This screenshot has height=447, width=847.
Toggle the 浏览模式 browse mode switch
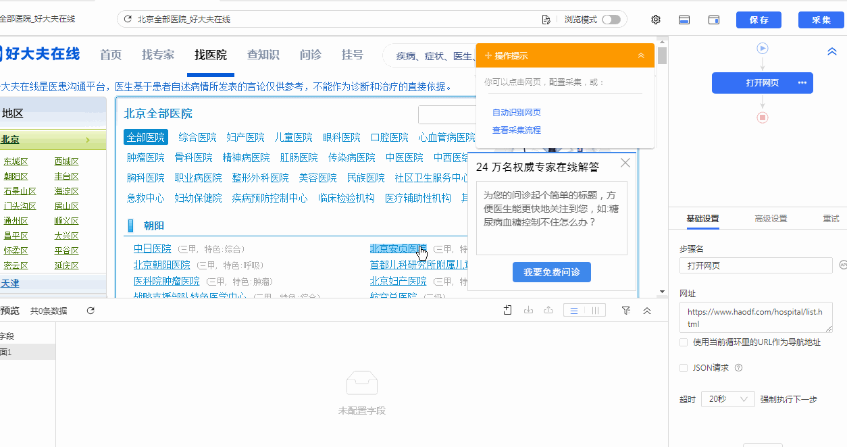tap(611, 20)
